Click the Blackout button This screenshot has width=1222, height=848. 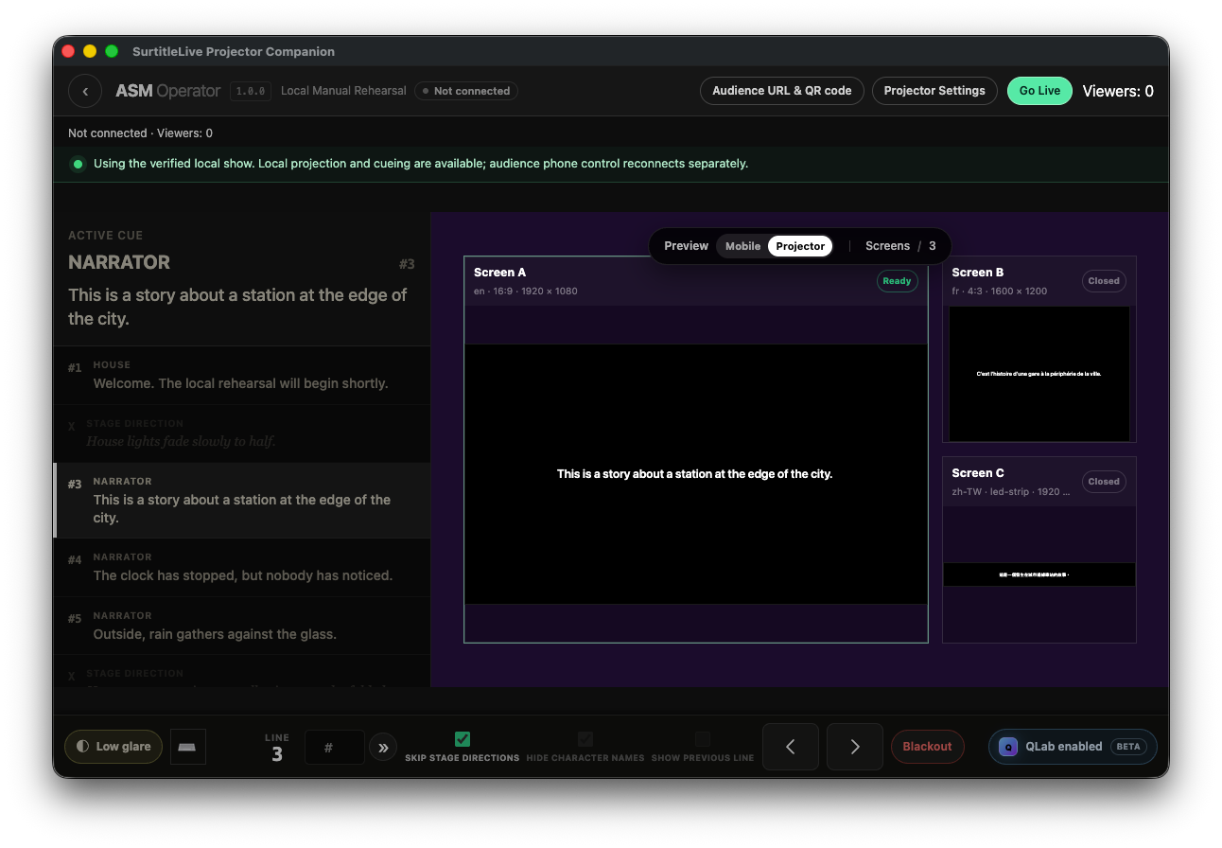pyautogui.click(x=927, y=747)
